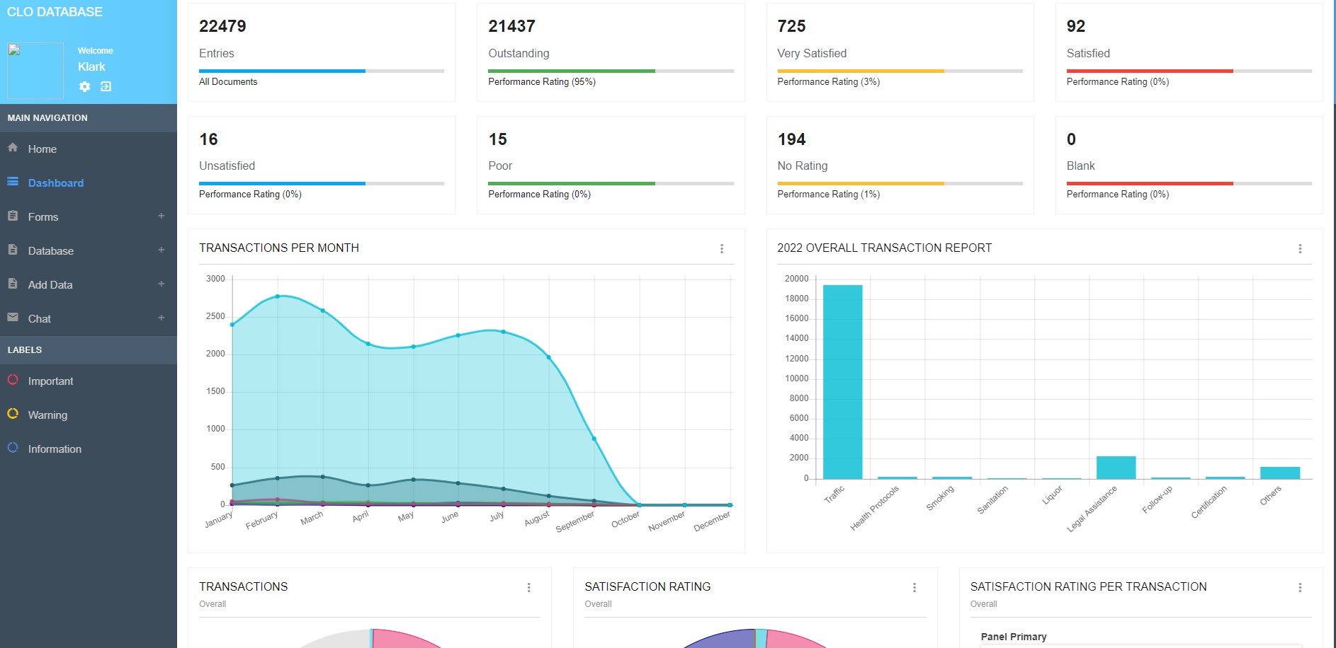Open the Chat menu item
Image resolution: width=1336 pixels, height=648 pixels.
coord(89,319)
